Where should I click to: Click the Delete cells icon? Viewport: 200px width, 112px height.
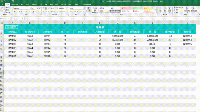[165, 9]
